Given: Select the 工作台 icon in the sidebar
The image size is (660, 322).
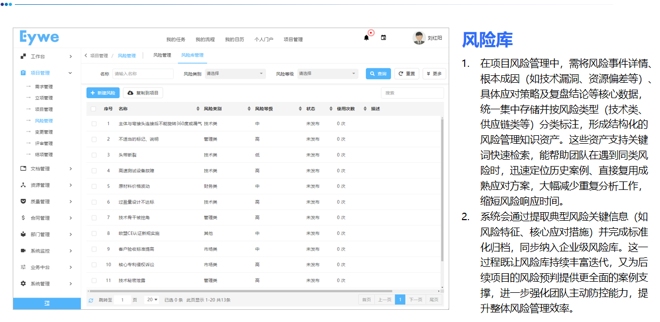Looking at the screenshot, I should [22, 56].
